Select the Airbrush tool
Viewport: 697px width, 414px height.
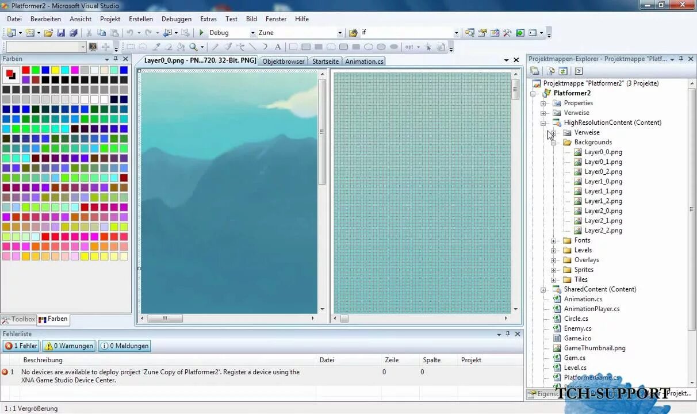[240, 47]
